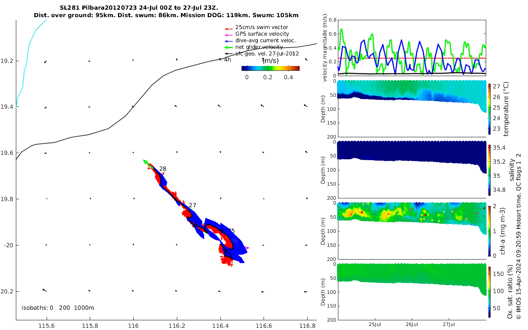Click the 'Ox. sat. ratio (%)' colorbar label

(x=510, y=291)
